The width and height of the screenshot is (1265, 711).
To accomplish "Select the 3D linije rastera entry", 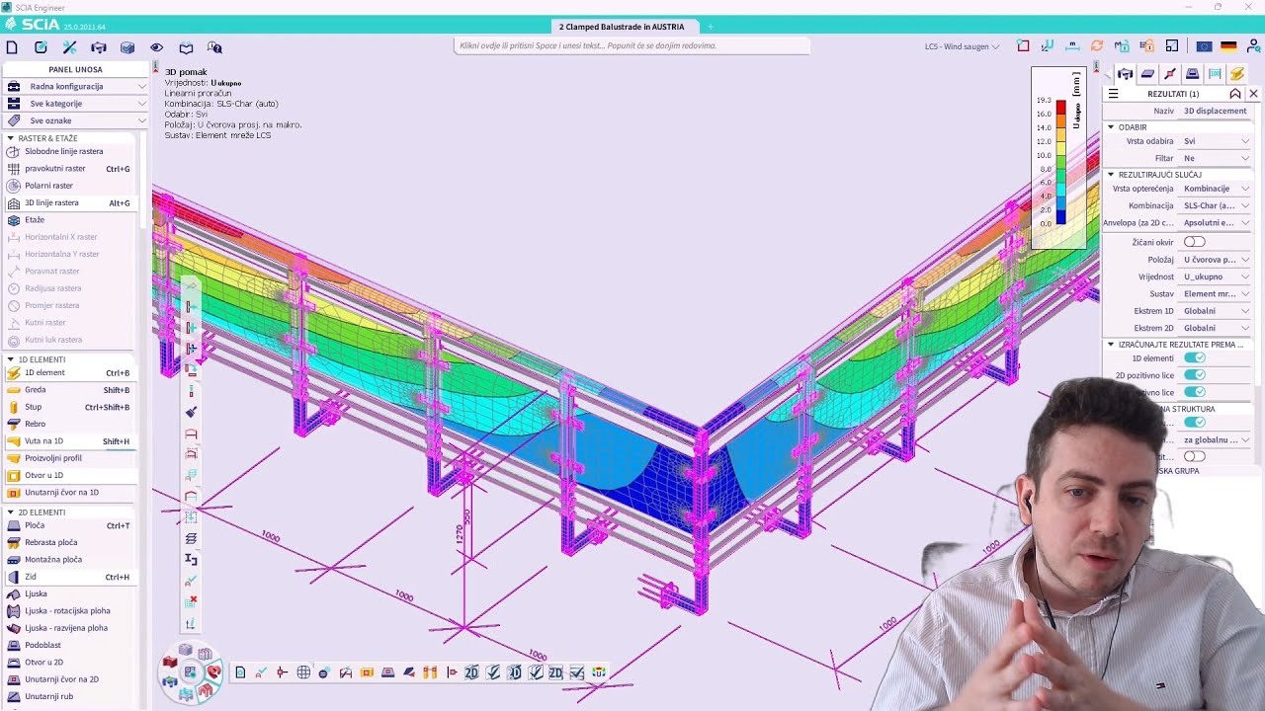I will pyautogui.click(x=69, y=202).
